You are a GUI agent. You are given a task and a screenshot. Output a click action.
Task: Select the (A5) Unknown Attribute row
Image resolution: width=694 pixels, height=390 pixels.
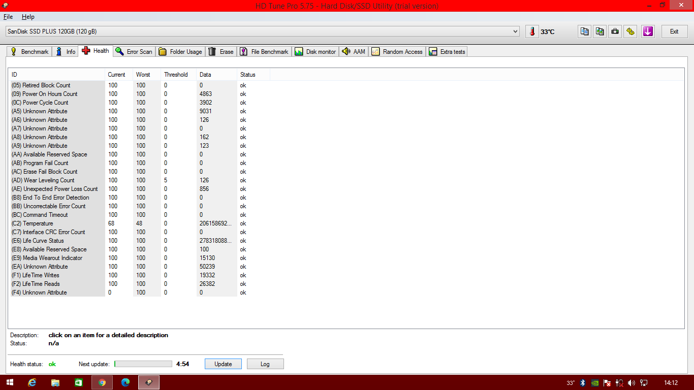coord(140,111)
